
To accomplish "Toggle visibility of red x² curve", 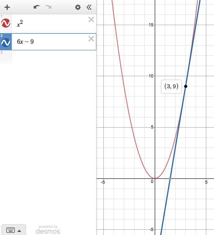I will click(x=6, y=23).
